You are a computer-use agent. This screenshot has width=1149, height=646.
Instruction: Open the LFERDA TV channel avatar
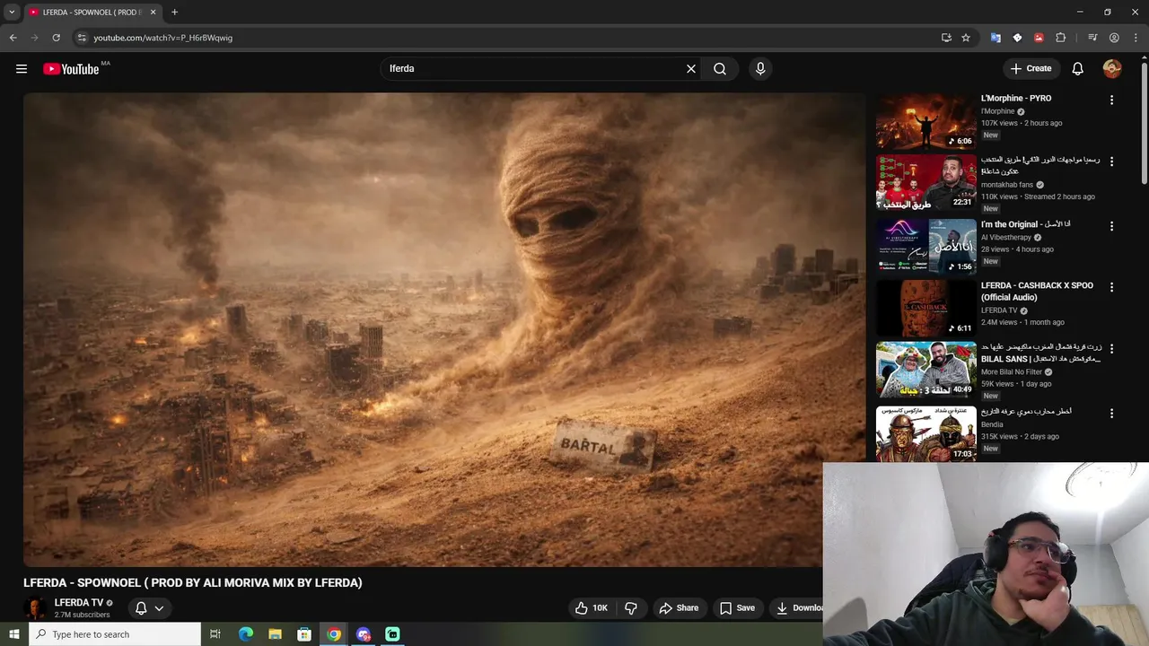35,607
